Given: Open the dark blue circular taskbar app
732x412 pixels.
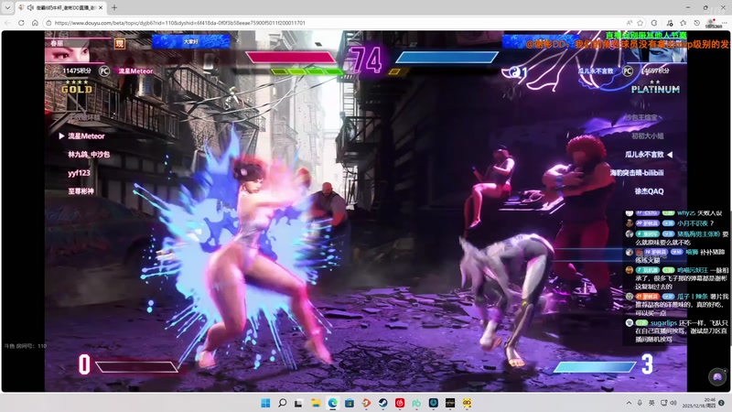Looking at the screenshot, I should [433, 403].
